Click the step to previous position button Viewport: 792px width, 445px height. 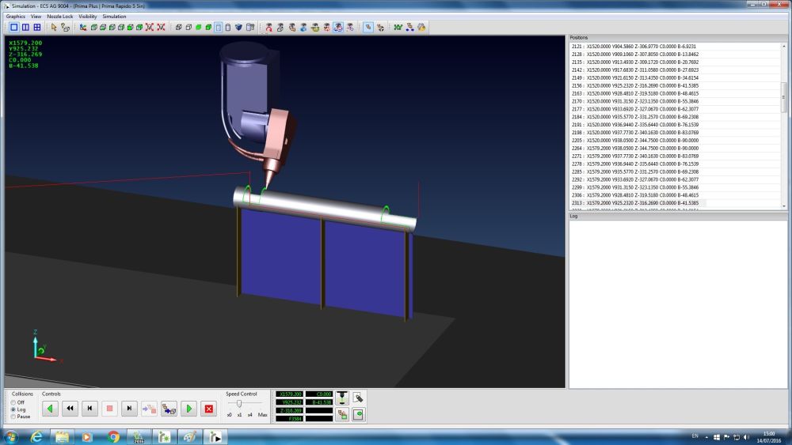90,409
